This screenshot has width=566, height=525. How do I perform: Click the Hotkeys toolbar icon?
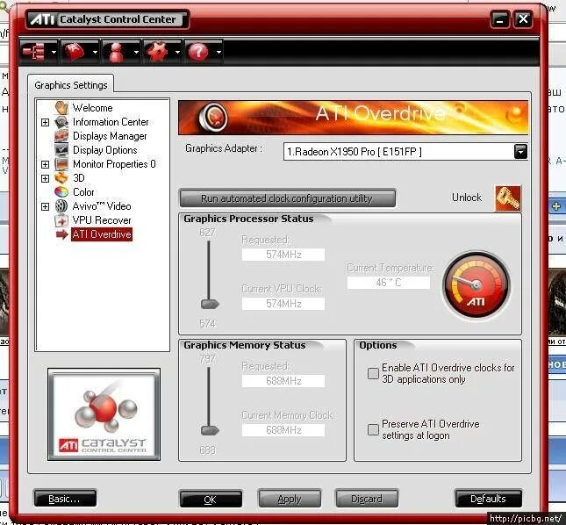click(75, 52)
